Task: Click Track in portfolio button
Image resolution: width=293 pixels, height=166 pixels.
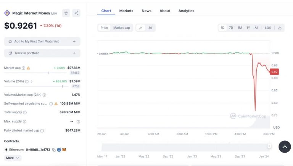Action: click(x=42, y=53)
